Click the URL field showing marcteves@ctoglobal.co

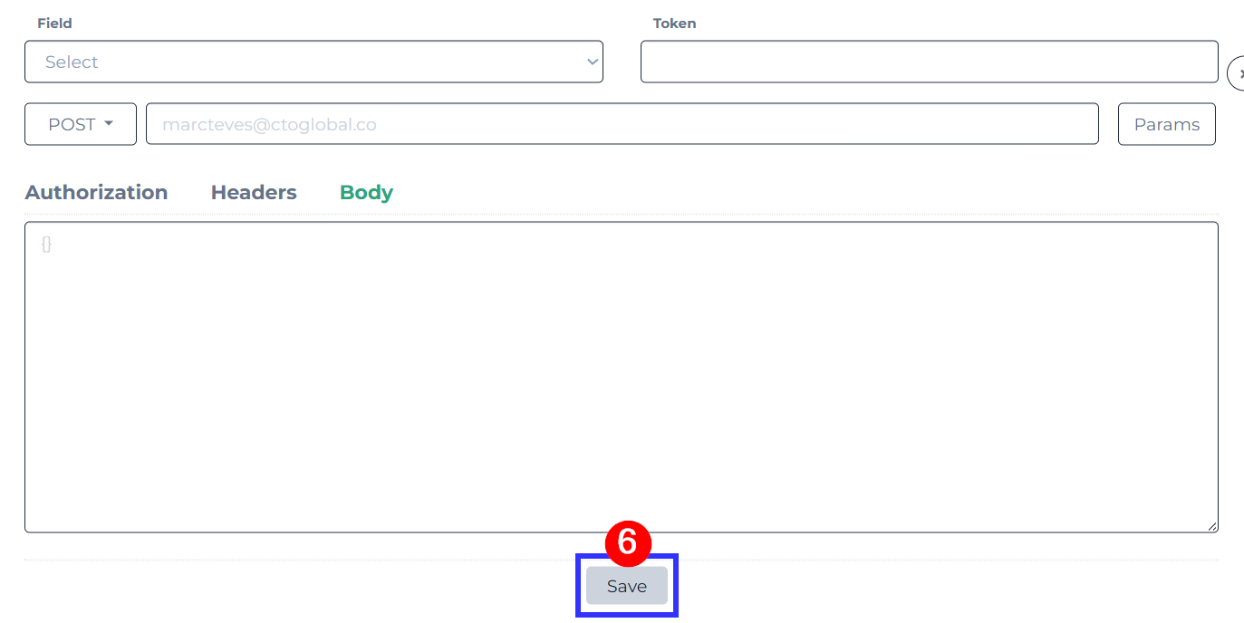(622, 124)
